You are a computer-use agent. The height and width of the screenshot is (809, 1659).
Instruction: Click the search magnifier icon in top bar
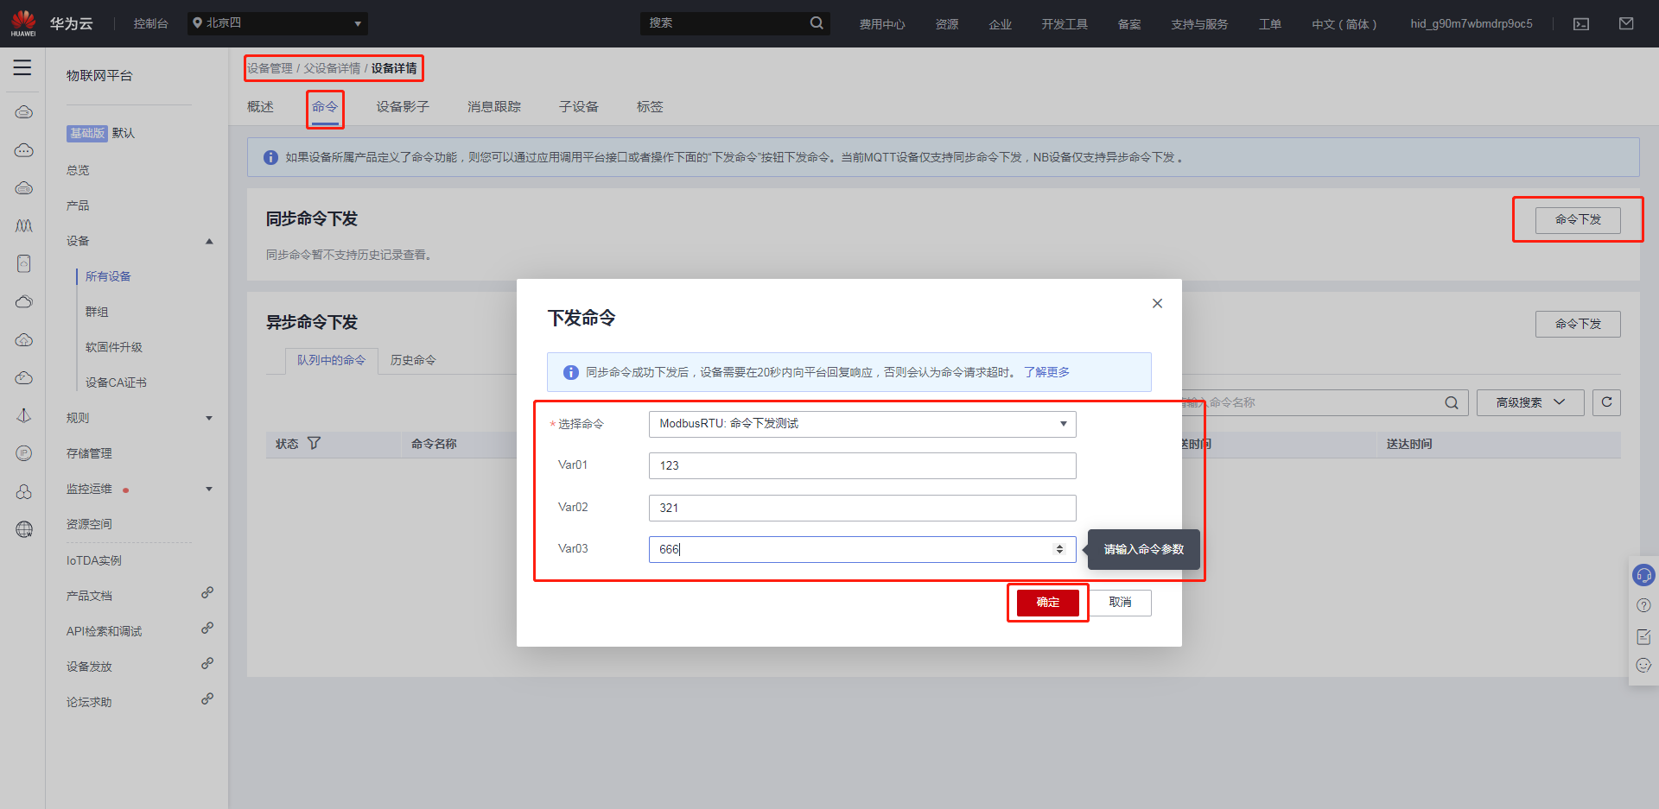(816, 23)
